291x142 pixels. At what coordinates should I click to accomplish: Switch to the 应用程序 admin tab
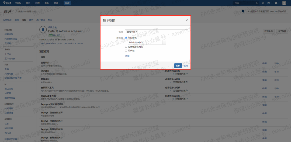pos(8,20)
